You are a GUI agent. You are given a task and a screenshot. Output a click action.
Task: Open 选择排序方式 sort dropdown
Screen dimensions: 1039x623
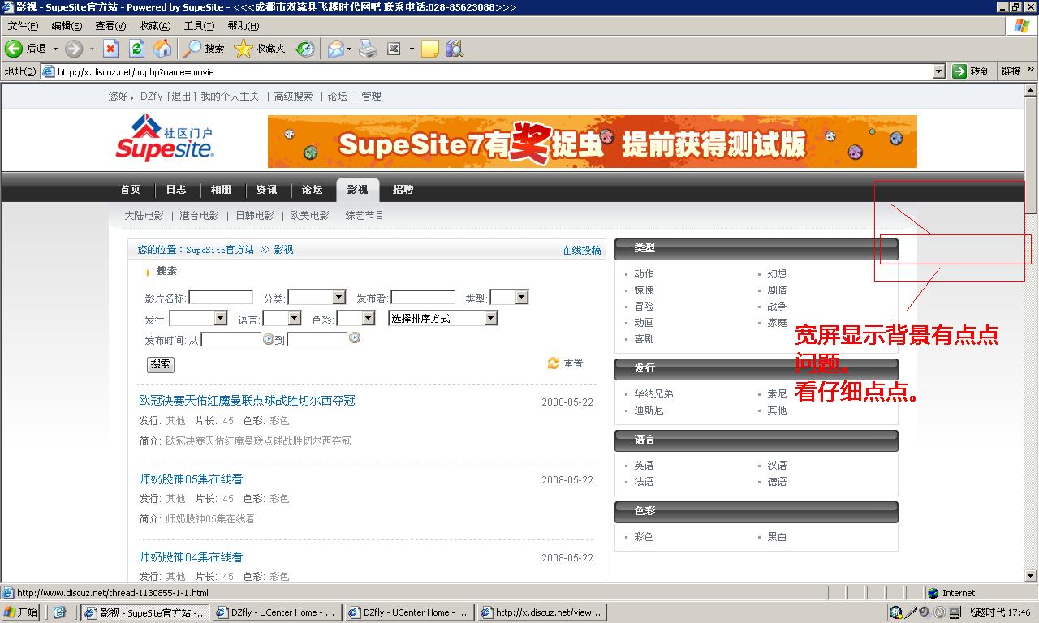click(443, 319)
